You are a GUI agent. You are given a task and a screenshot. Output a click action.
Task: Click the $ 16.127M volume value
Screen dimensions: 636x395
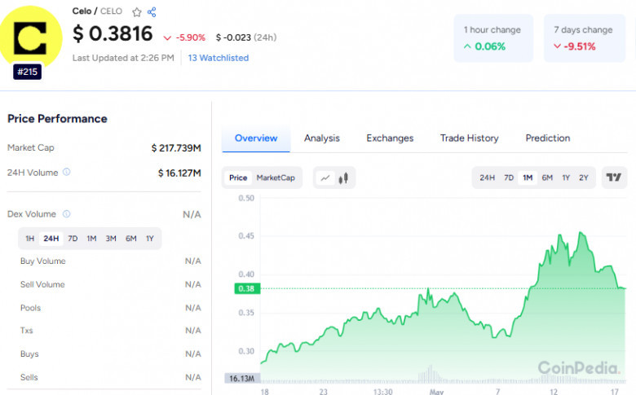pos(179,173)
